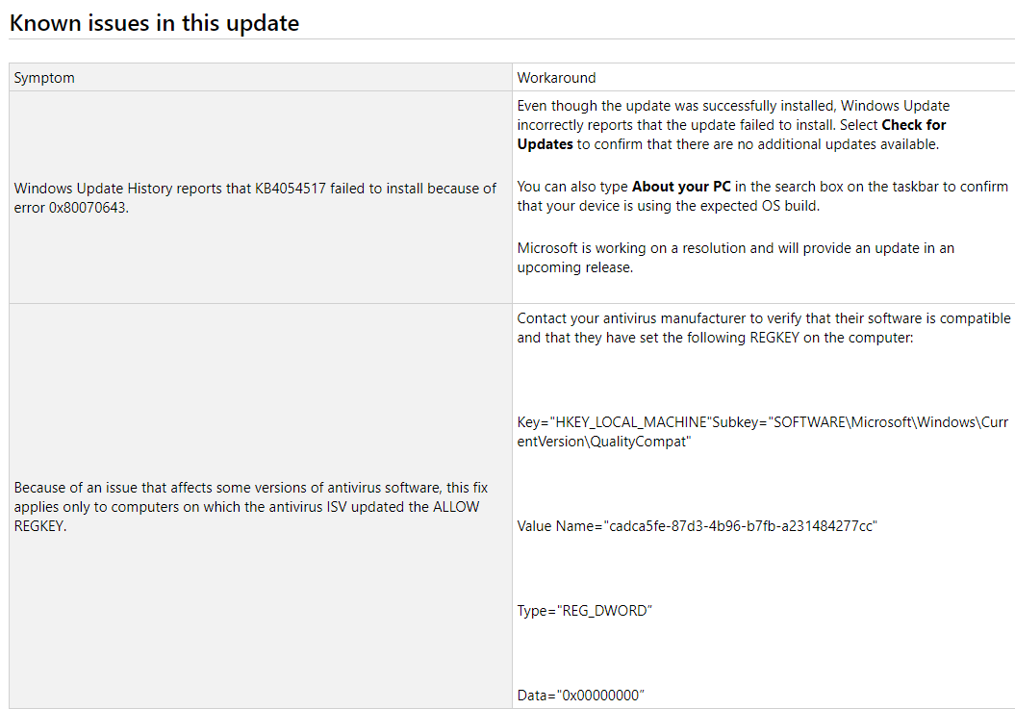Click the bold 'Check for' text
Viewport: 1015px width, 709px height.
[913, 125]
